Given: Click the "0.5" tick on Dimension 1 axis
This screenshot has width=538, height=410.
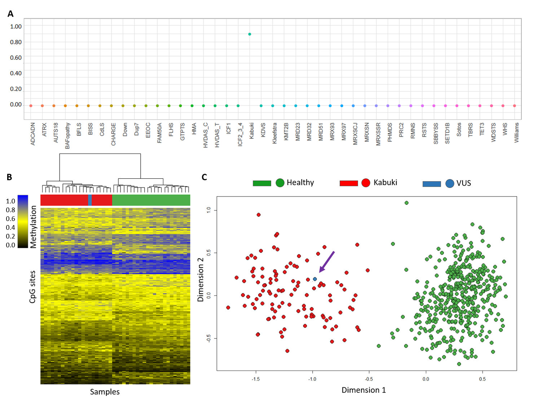Looking at the screenshot, I should tap(482, 379).
